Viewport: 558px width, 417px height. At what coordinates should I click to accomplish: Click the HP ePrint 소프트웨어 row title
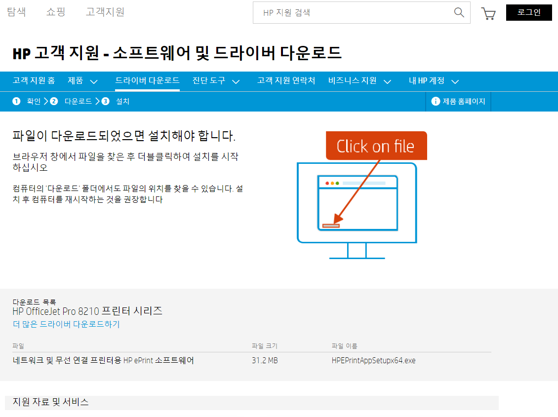(x=103, y=360)
